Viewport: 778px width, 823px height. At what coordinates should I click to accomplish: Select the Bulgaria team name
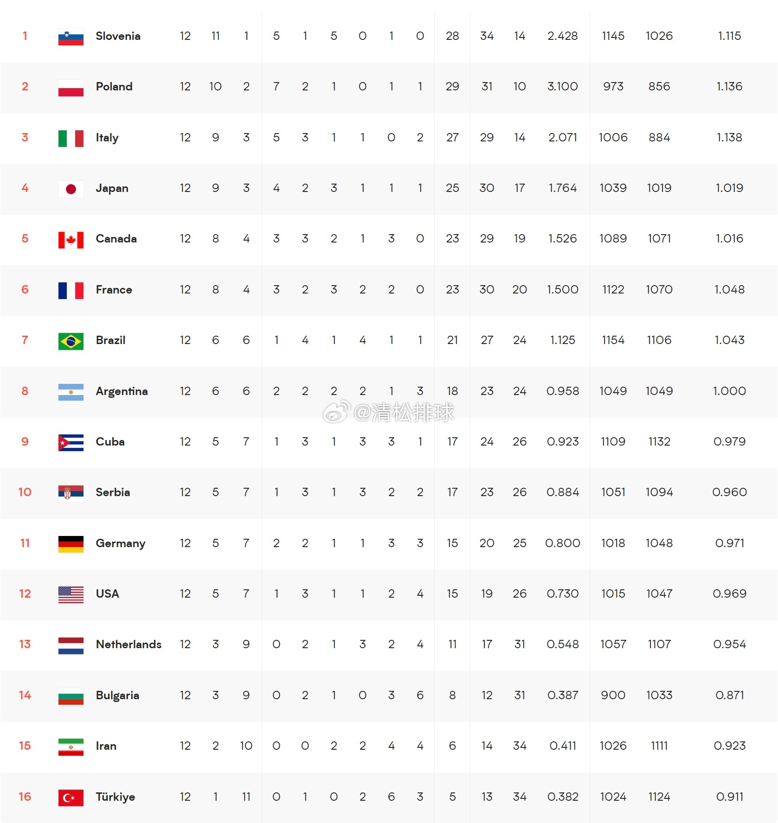pyautogui.click(x=117, y=695)
